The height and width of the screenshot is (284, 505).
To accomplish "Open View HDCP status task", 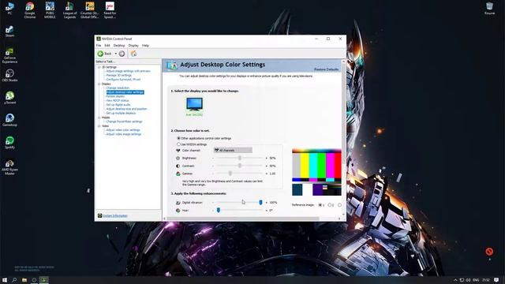I will [x=118, y=100].
